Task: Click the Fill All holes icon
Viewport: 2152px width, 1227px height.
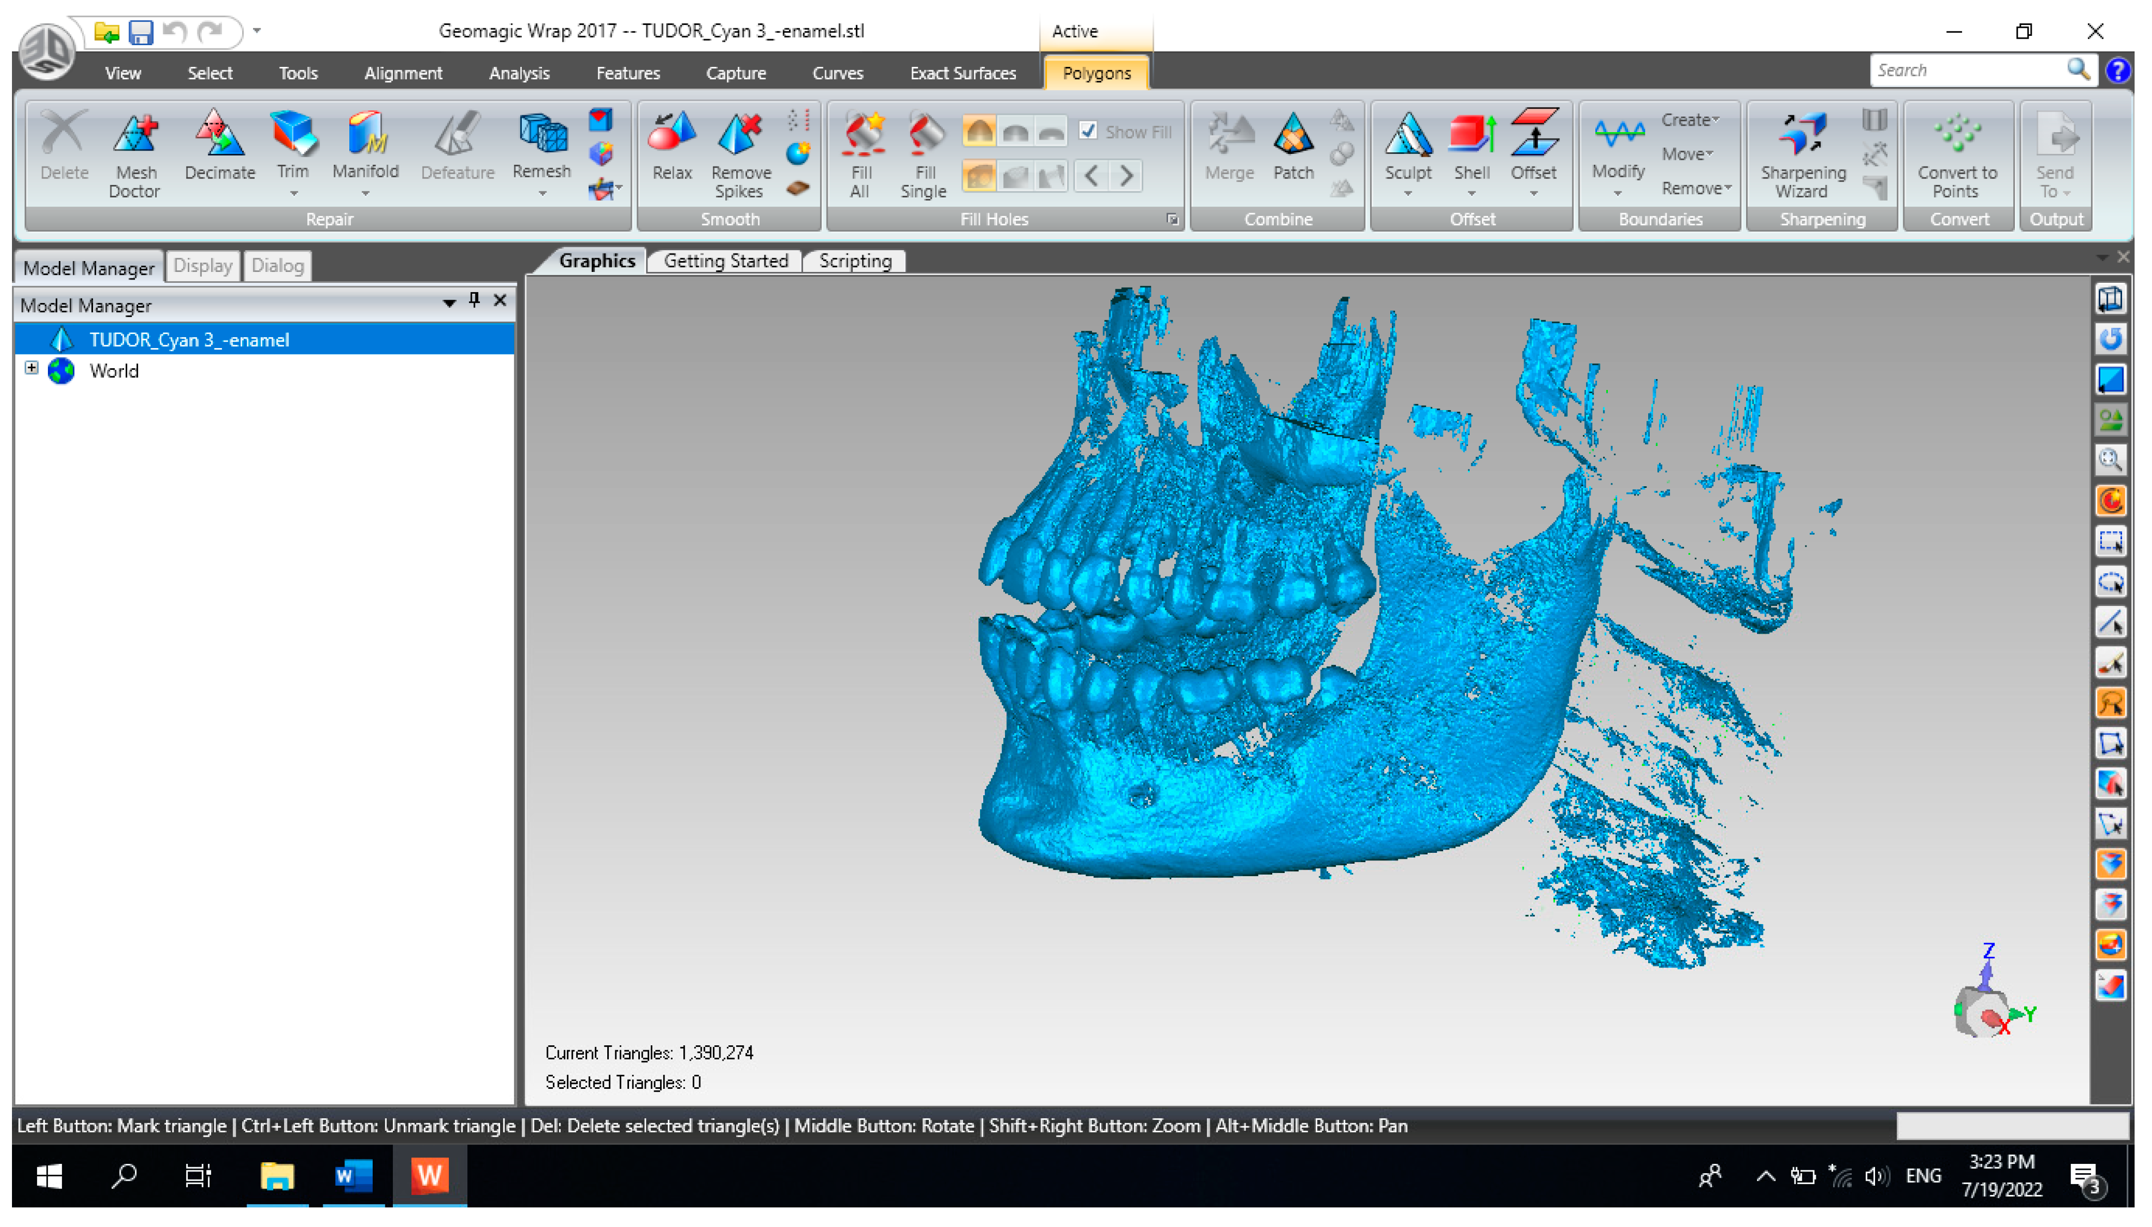Action: point(861,135)
